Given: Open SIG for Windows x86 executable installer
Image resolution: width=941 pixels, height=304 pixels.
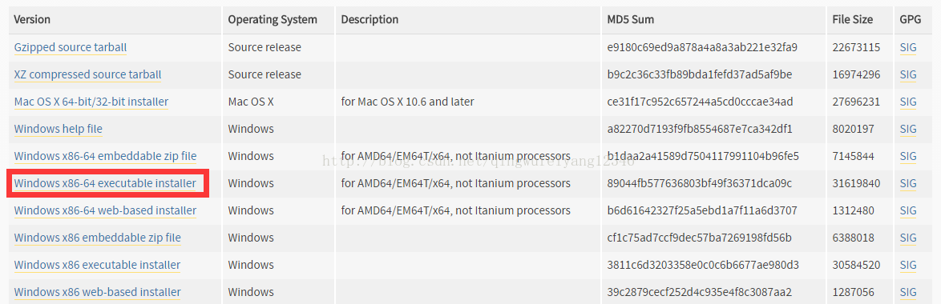Looking at the screenshot, I should 908,265.
